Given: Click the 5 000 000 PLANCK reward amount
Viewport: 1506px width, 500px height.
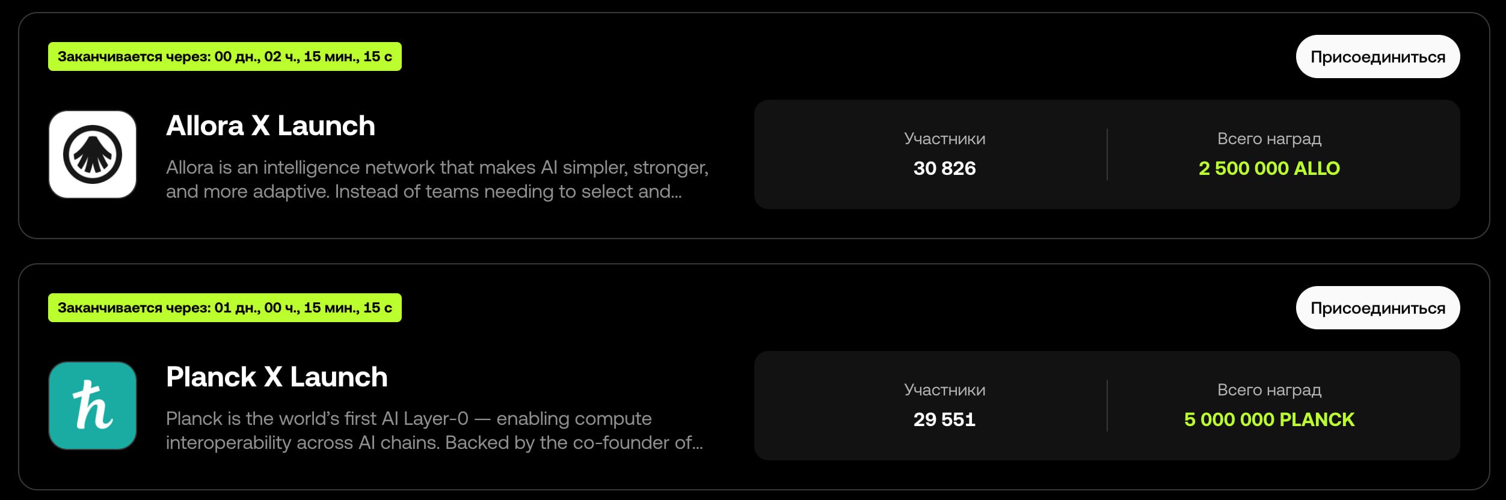Looking at the screenshot, I should pyautogui.click(x=1269, y=419).
